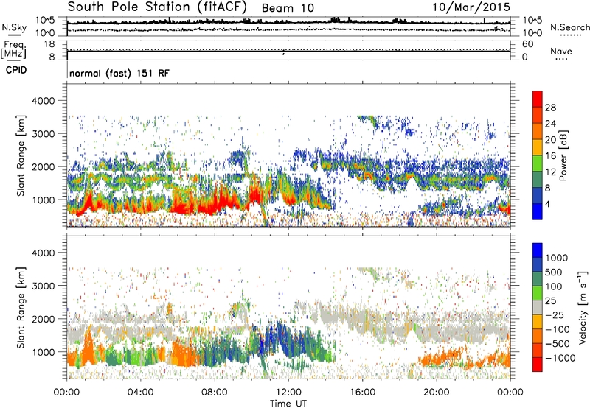
Task: Click the dark blue 1000 velocity swatch
Action: point(538,250)
